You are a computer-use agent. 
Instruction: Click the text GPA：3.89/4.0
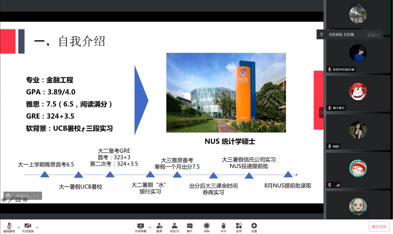51,92
